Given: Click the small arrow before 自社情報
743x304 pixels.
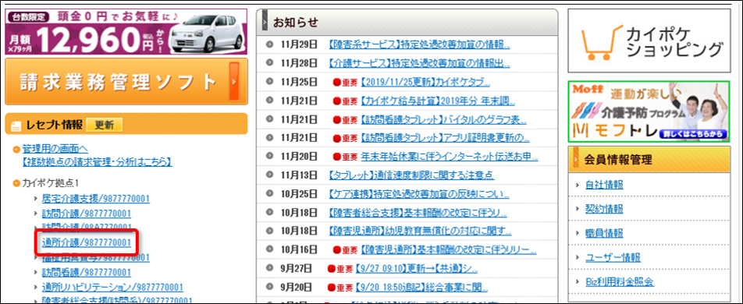Looking at the screenshot, I should [577, 185].
